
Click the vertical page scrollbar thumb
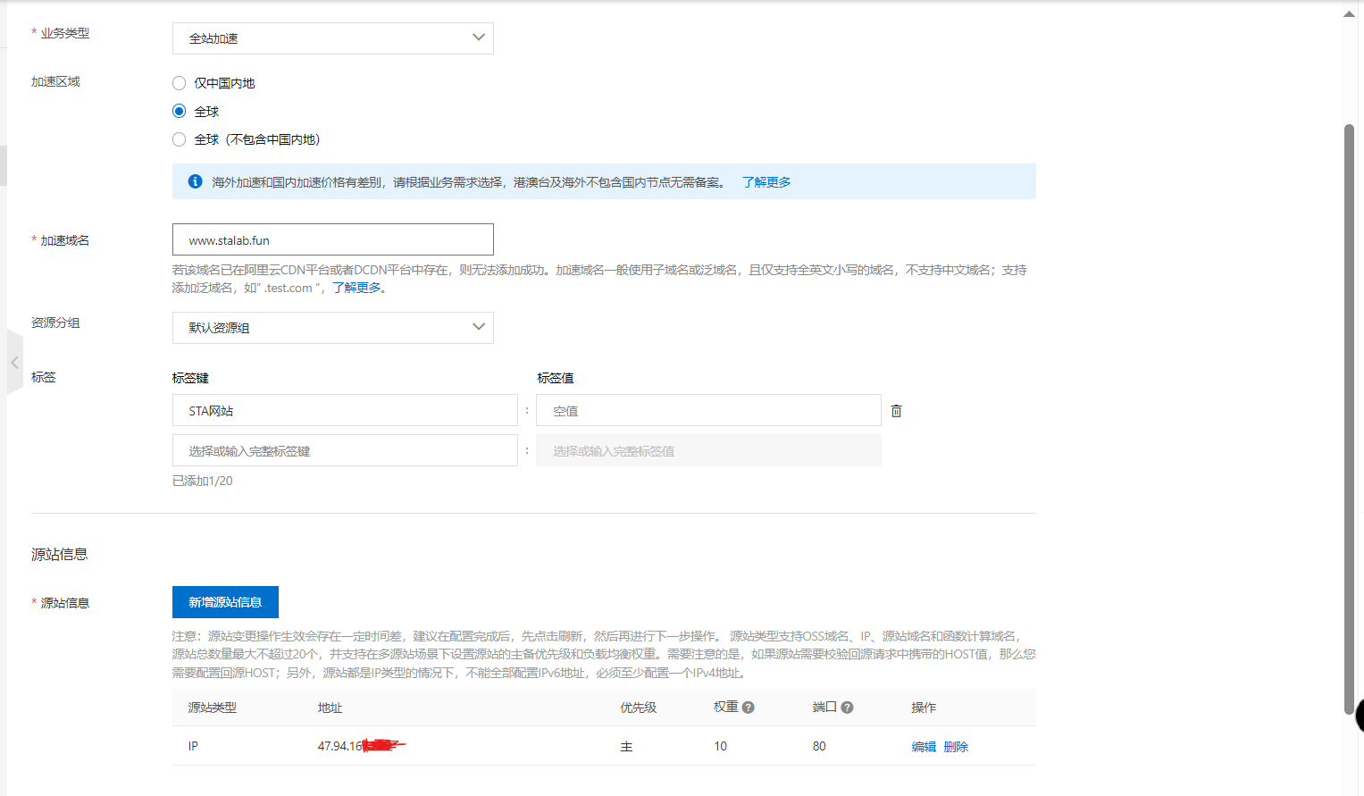(1349, 420)
